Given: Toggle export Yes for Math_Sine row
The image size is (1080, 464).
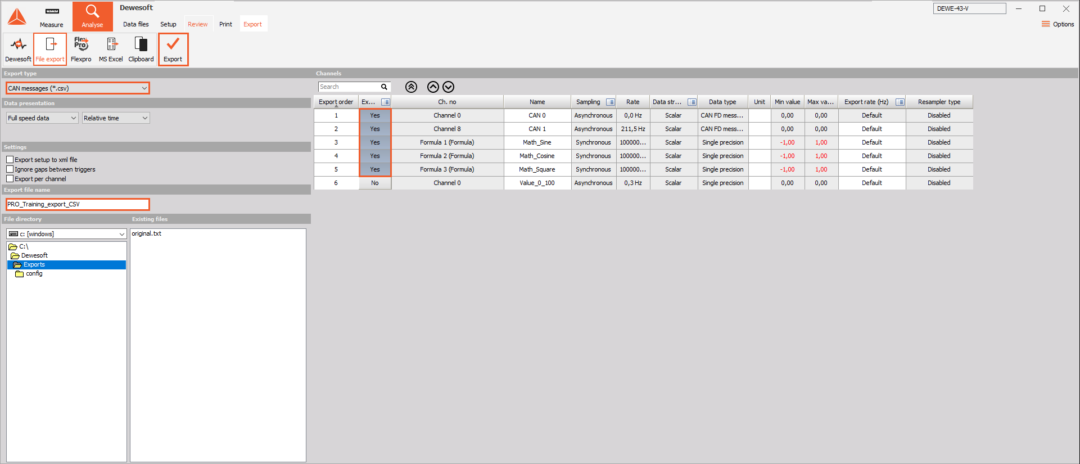Looking at the screenshot, I should pos(375,142).
